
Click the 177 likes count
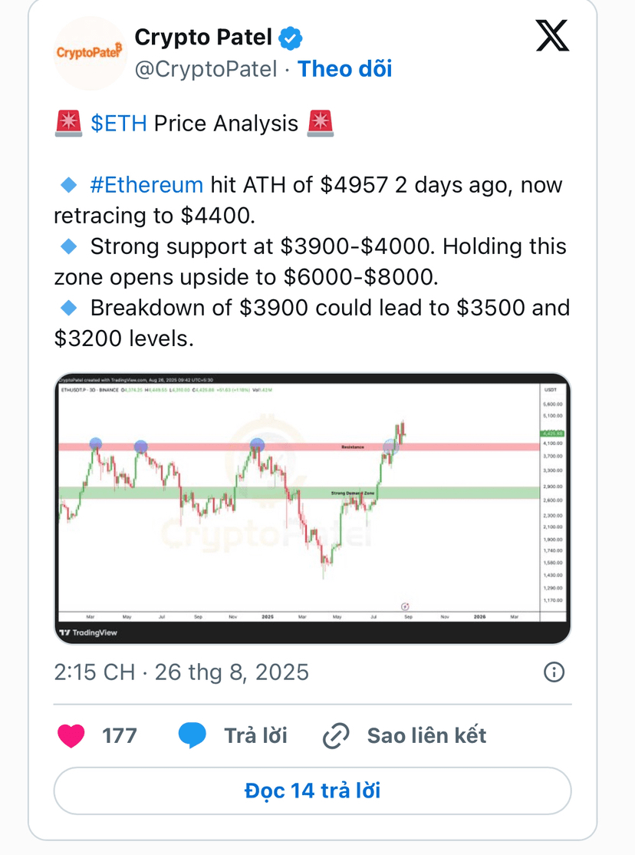click(x=120, y=735)
